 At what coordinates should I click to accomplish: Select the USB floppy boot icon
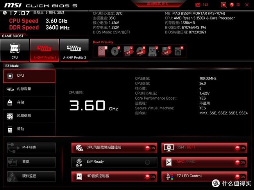coord(166,51)
